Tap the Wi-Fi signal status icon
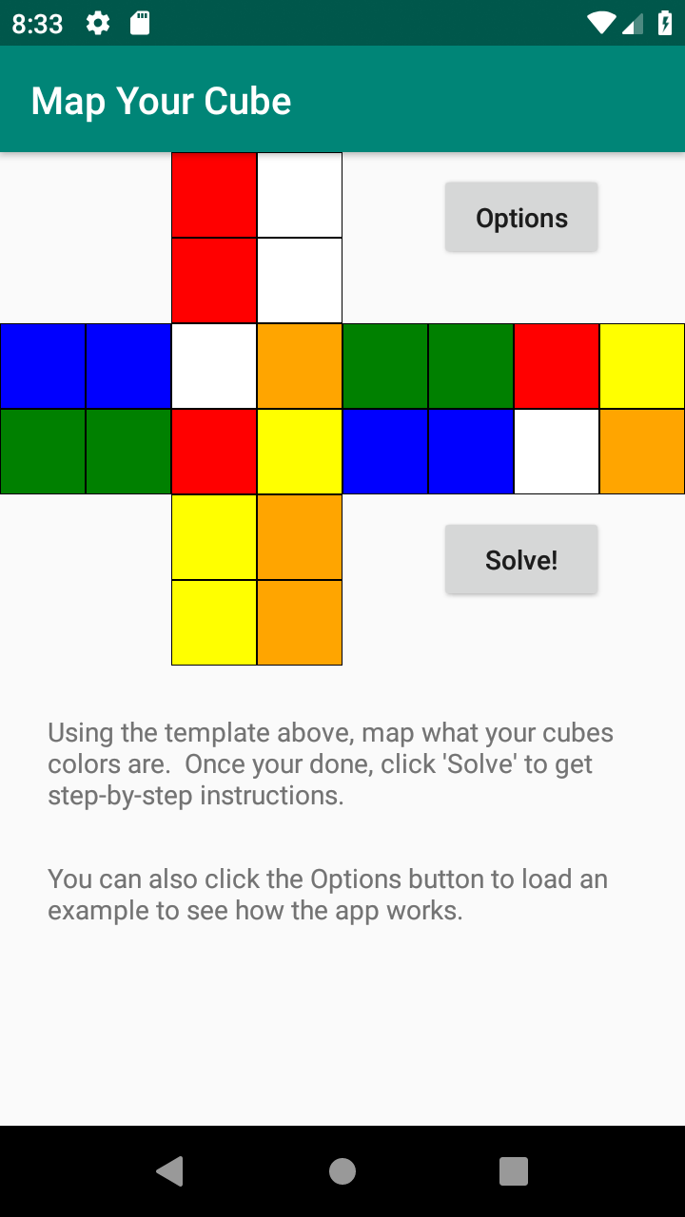Image resolution: width=685 pixels, height=1217 pixels. 600,23
